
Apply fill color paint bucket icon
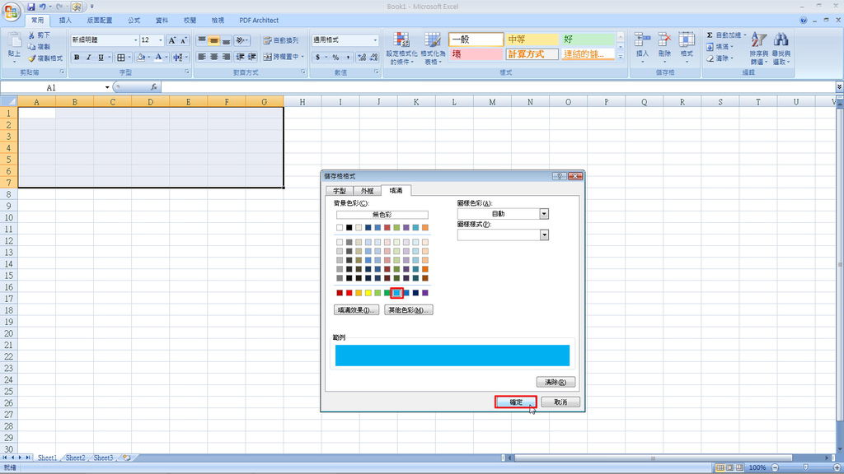(140, 58)
